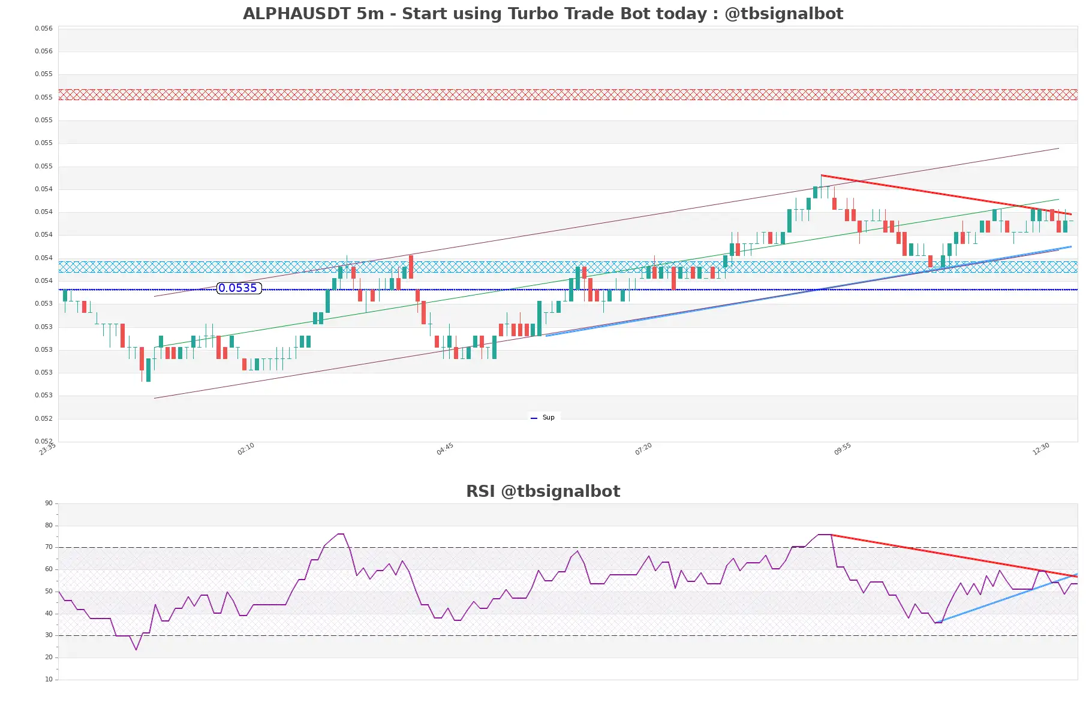Click the blue hatched support zone band
This screenshot has width=1086, height=724.
[x=568, y=267]
